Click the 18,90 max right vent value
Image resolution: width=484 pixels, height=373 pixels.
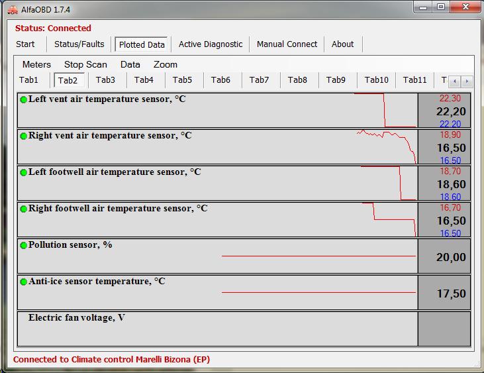click(x=450, y=134)
